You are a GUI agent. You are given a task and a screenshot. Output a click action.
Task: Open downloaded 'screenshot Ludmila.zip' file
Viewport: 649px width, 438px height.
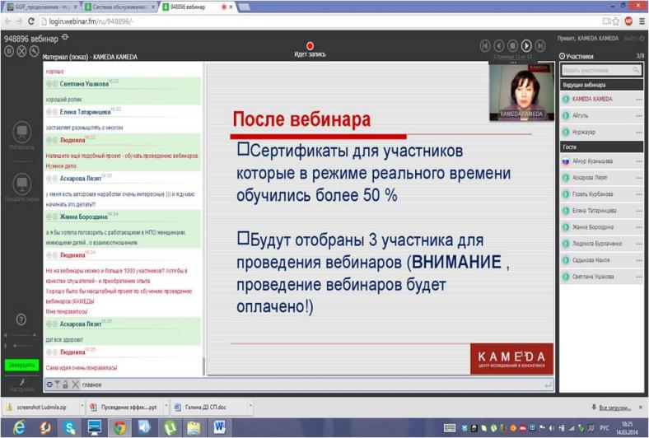(41, 408)
